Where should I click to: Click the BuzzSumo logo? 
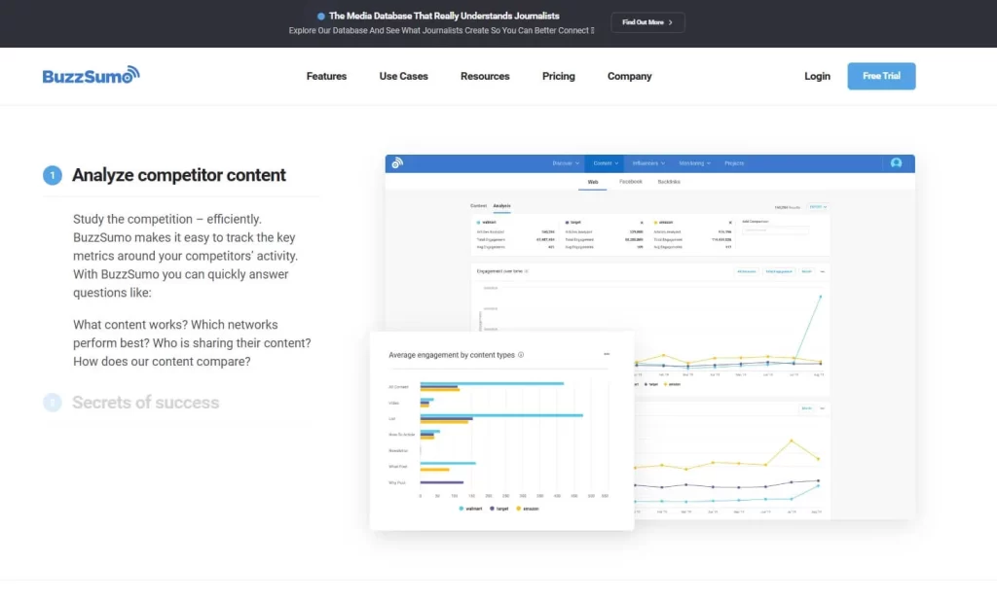coord(91,76)
